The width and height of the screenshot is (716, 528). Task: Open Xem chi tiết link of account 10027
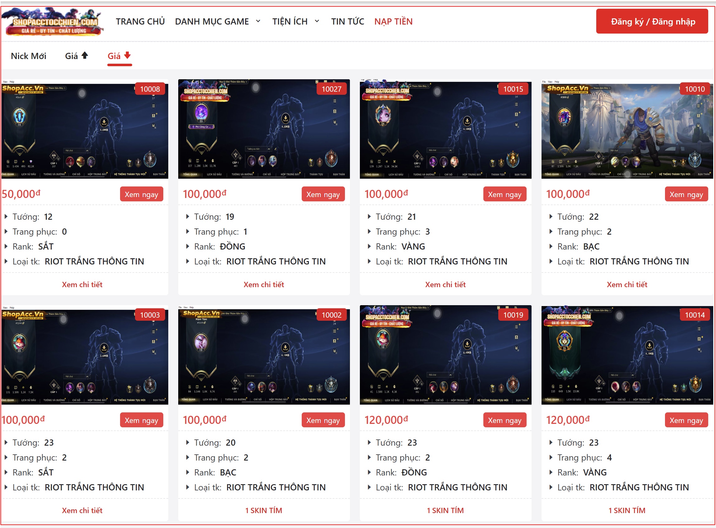(x=264, y=285)
